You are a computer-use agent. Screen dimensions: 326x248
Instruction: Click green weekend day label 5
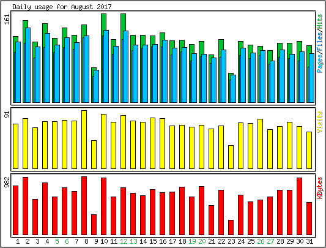[57, 241]
